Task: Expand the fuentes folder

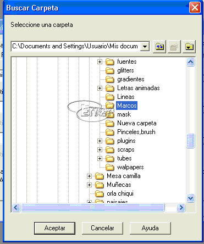Action: coord(100,62)
